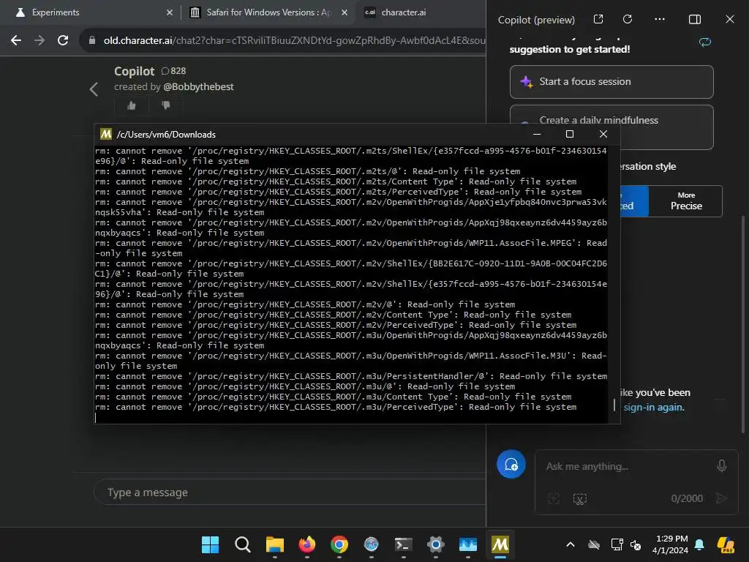Minimize the /c/Users/vm6/Downloads terminal window
The height and width of the screenshot is (562, 749).
(x=536, y=135)
